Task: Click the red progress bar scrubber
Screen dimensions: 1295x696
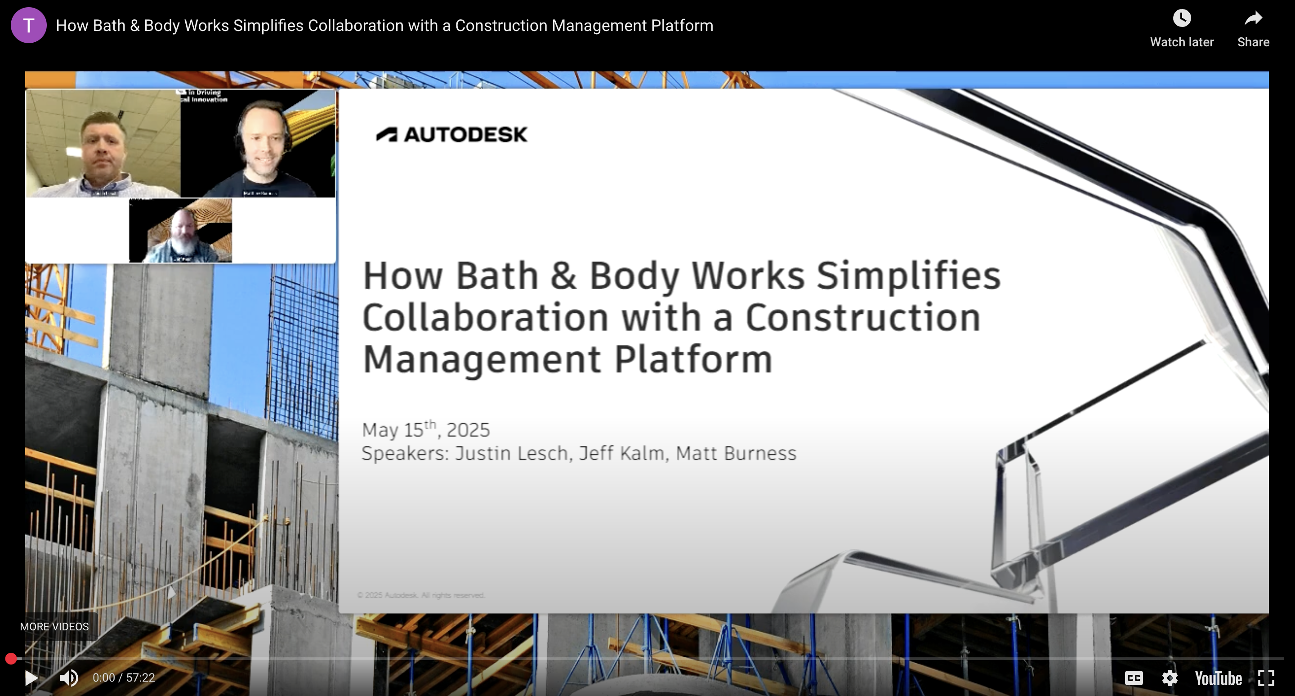Action: pyautogui.click(x=11, y=658)
